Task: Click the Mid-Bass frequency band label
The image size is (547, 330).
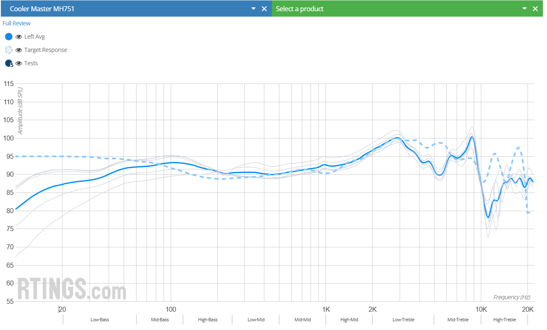Action: [x=159, y=320]
